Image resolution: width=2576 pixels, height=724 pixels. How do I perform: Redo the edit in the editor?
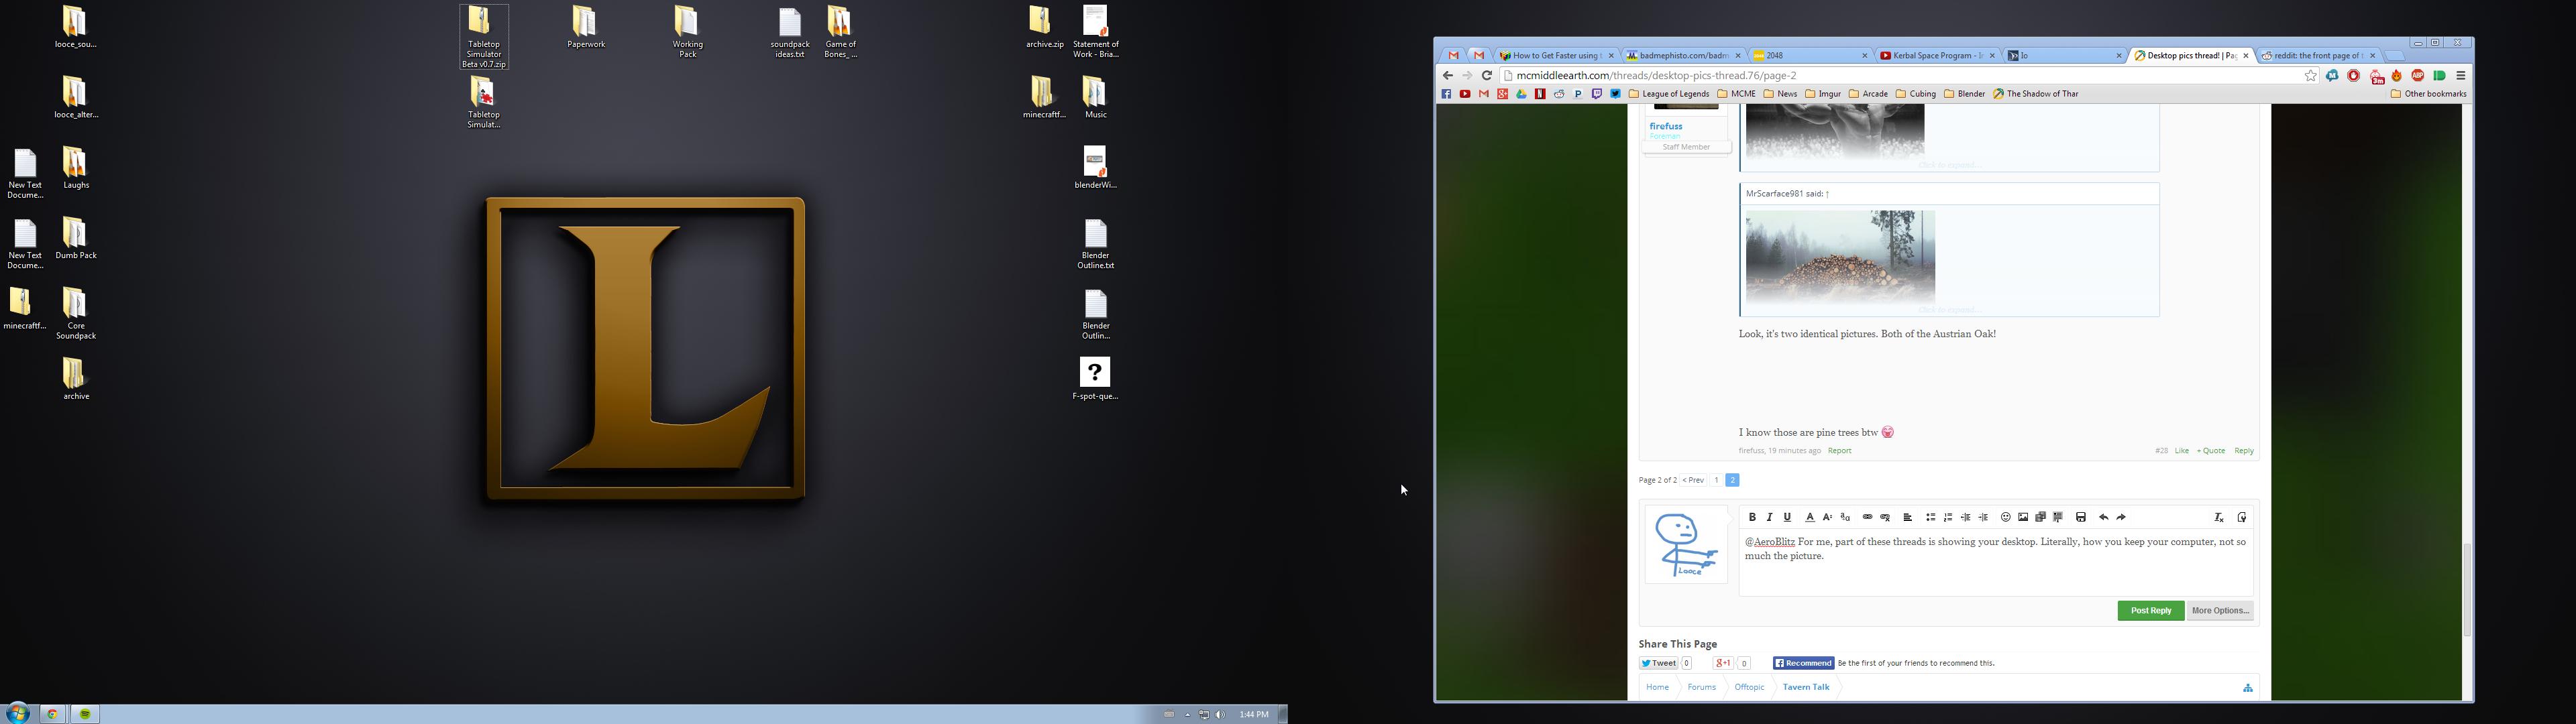pos(2121,517)
